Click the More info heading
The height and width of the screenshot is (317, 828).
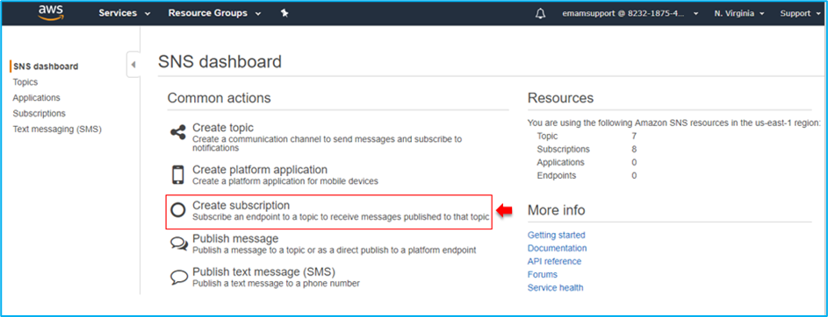(556, 210)
